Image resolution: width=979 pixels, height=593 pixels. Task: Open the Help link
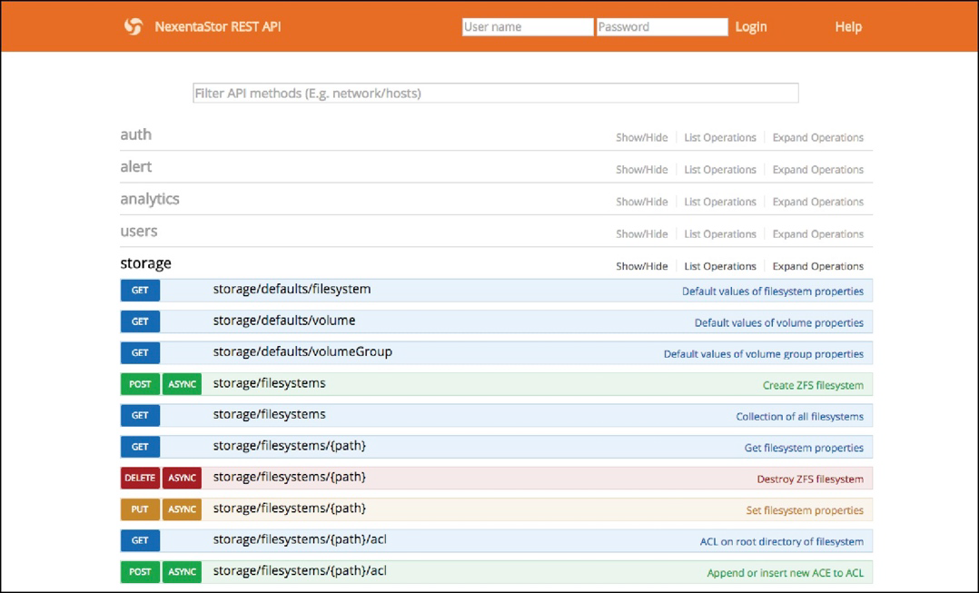coord(848,27)
